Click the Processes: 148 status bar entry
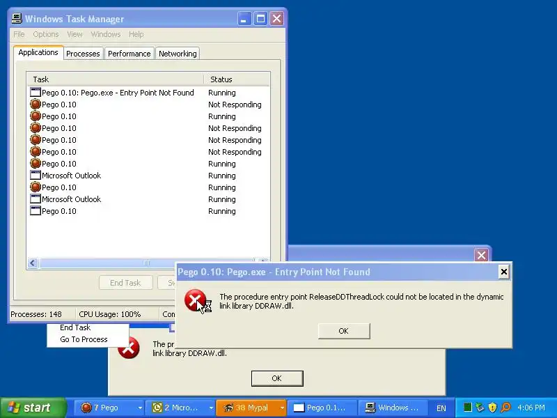Viewport: 557px width, 418px height. coord(36,314)
